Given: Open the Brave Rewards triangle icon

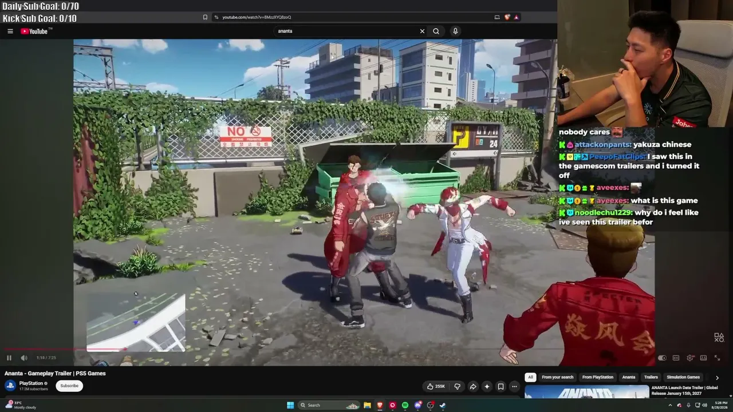Looking at the screenshot, I should pos(516,17).
